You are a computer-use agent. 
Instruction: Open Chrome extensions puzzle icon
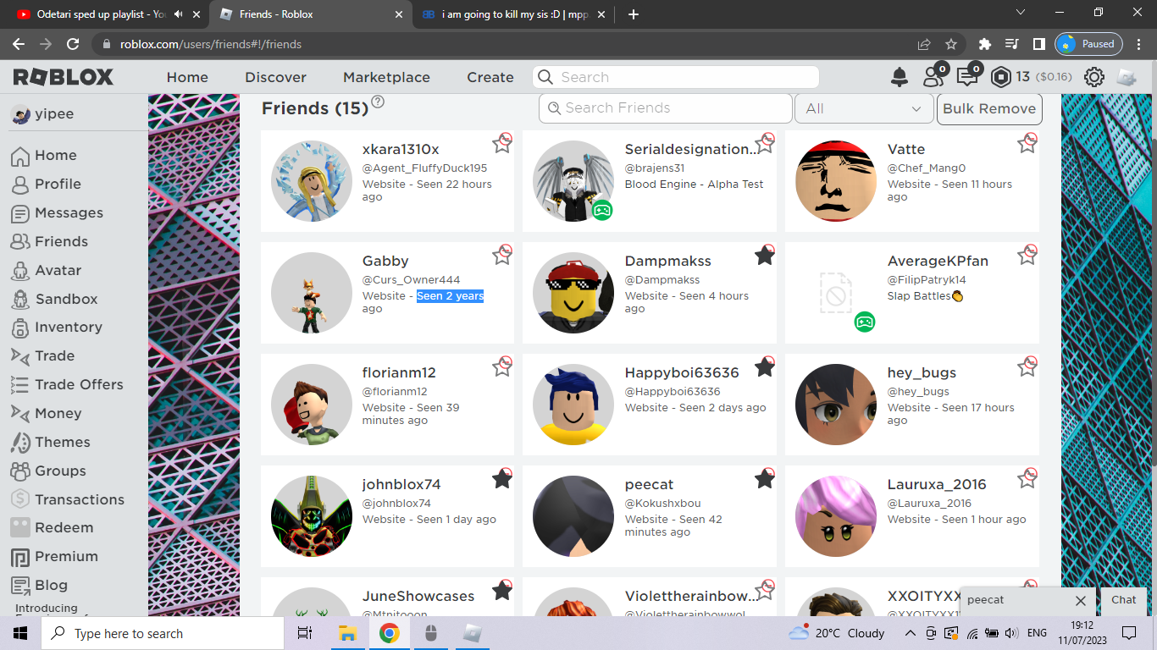tap(984, 44)
